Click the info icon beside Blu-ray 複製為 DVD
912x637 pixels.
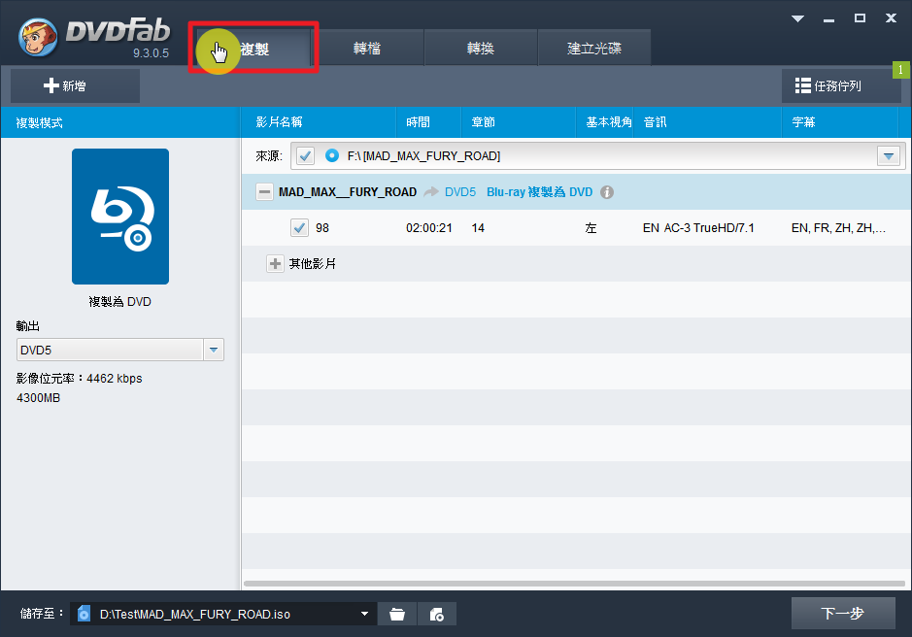(x=607, y=192)
